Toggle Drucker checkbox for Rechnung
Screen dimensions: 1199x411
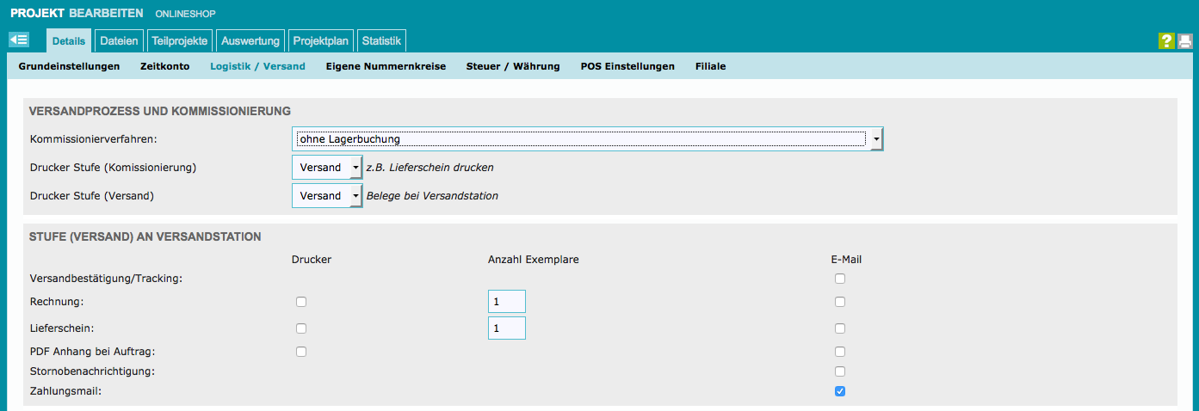click(300, 302)
